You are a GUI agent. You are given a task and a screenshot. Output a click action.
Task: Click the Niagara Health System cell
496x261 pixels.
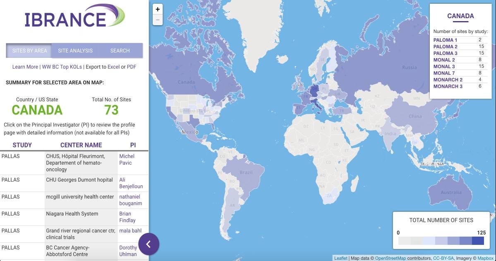coord(81,217)
